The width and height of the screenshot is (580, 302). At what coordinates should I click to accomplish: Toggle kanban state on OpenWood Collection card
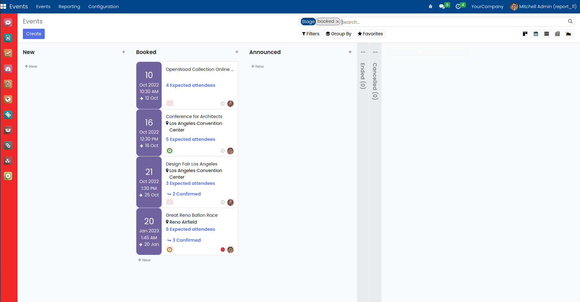coord(223,104)
